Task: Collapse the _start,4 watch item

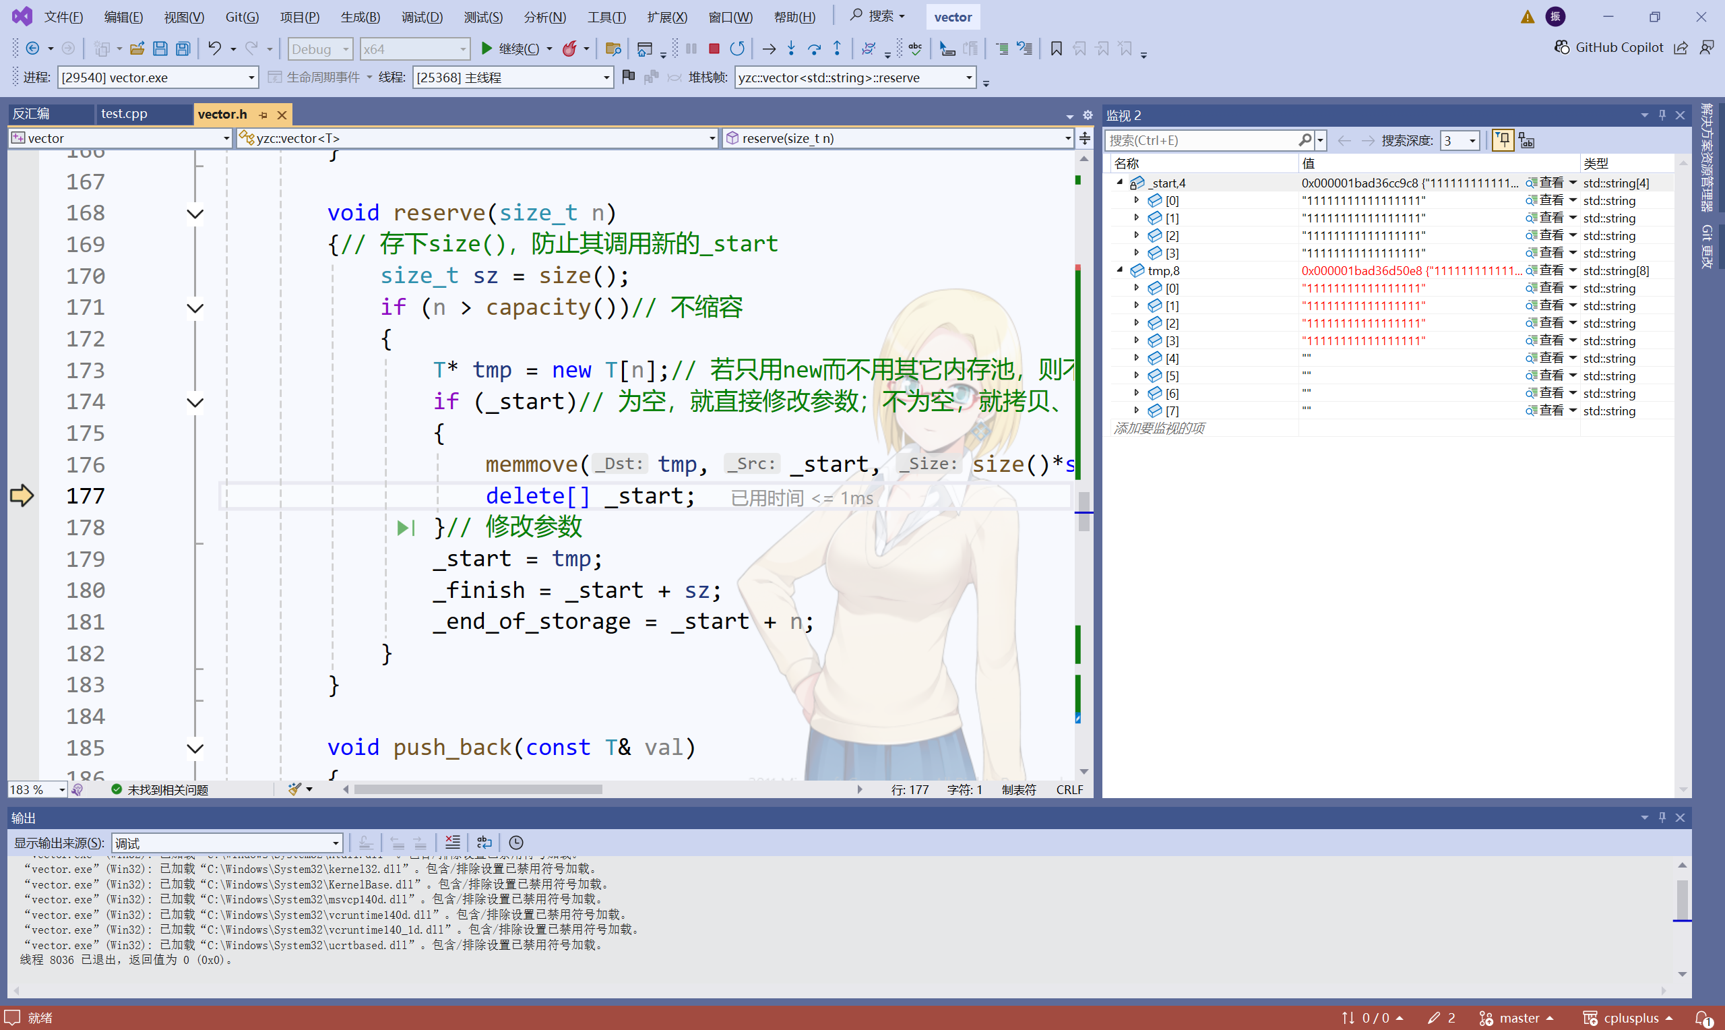Action: pyautogui.click(x=1119, y=183)
